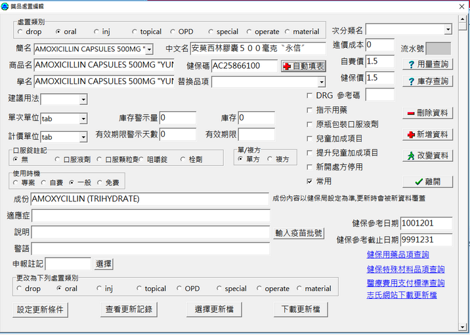Expand 建議用法 dropdown
This screenshot has width=470, height=335.
(x=83, y=100)
